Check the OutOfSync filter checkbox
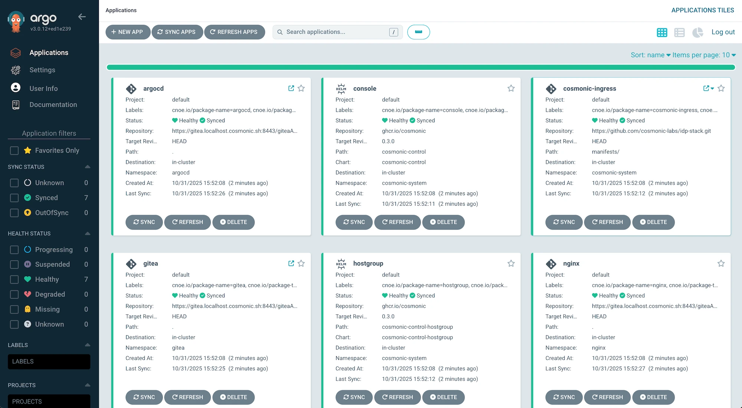The image size is (742, 408). 14,213
